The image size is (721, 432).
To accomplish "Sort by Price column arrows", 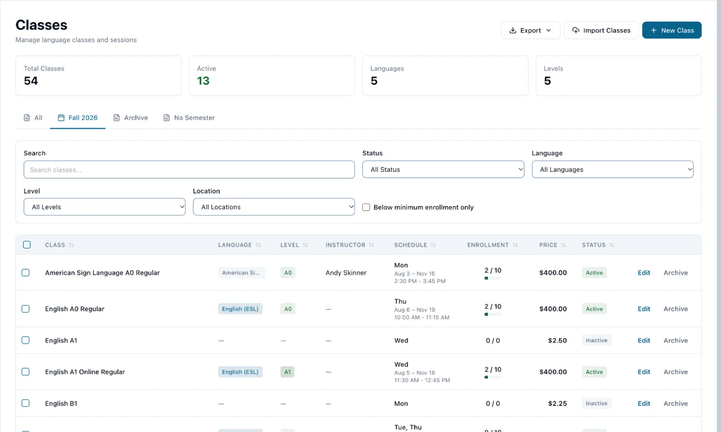I will [x=564, y=245].
